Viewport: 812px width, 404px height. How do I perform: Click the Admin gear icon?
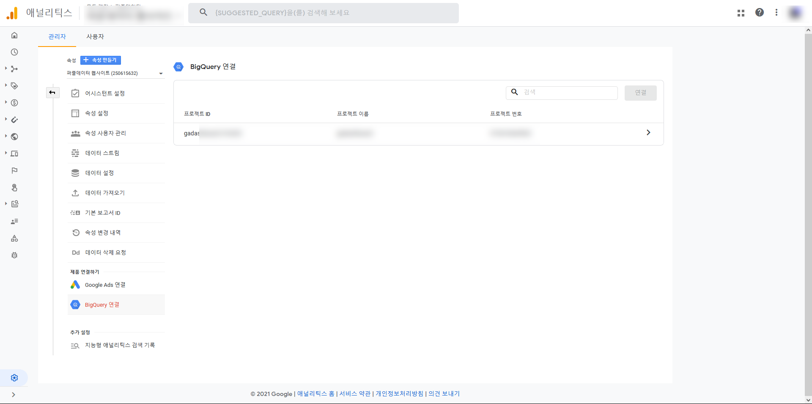click(x=14, y=378)
